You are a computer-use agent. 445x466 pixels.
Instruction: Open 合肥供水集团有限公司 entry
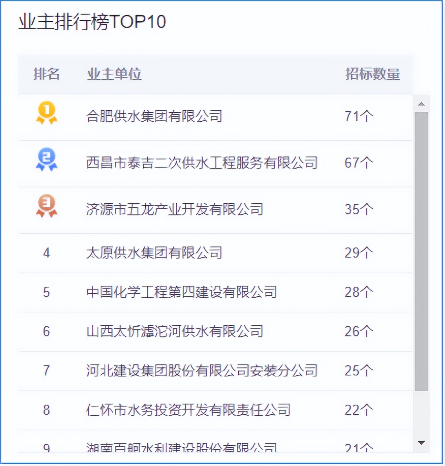pyautogui.click(x=154, y=115)
